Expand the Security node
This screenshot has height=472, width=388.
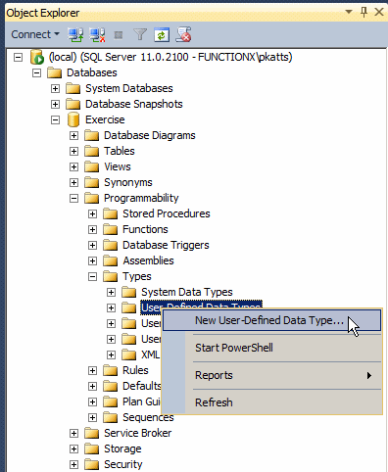click(x=73, y=464)
